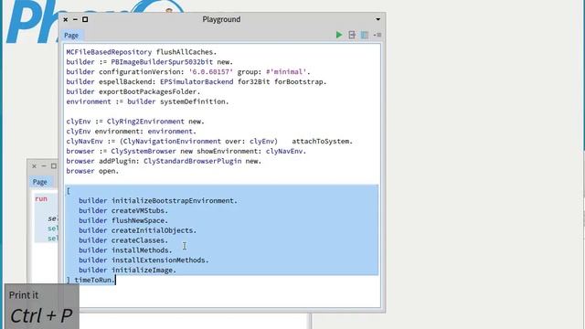This screenshot has width=585, height=329.
Task: Click the opening bracket of the selected block
Action: pos(69,191)
